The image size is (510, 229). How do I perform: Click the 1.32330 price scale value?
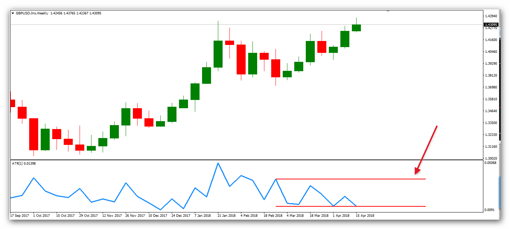coord(491,135)
